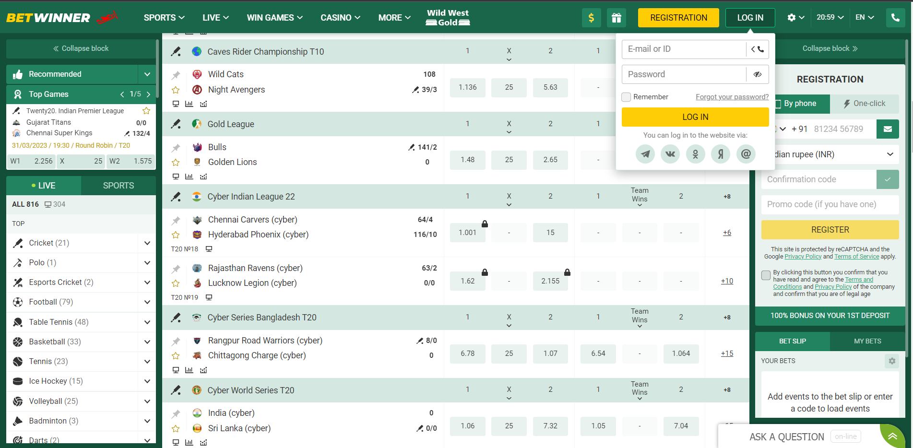Send SMS envelope button for phone number

888,129
